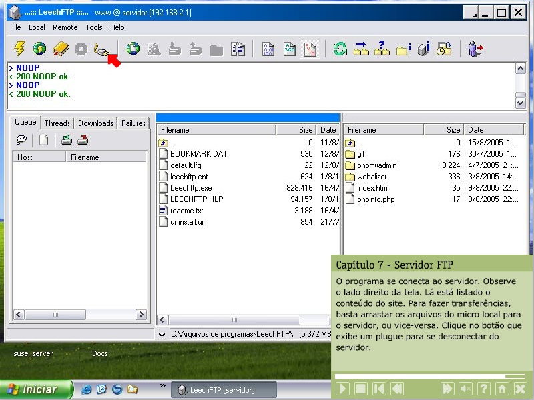Image resolution: width=534 pixels, height=400 pixels.
Task: Toggle the tutorial mute sound button
Action: [465, 389]
